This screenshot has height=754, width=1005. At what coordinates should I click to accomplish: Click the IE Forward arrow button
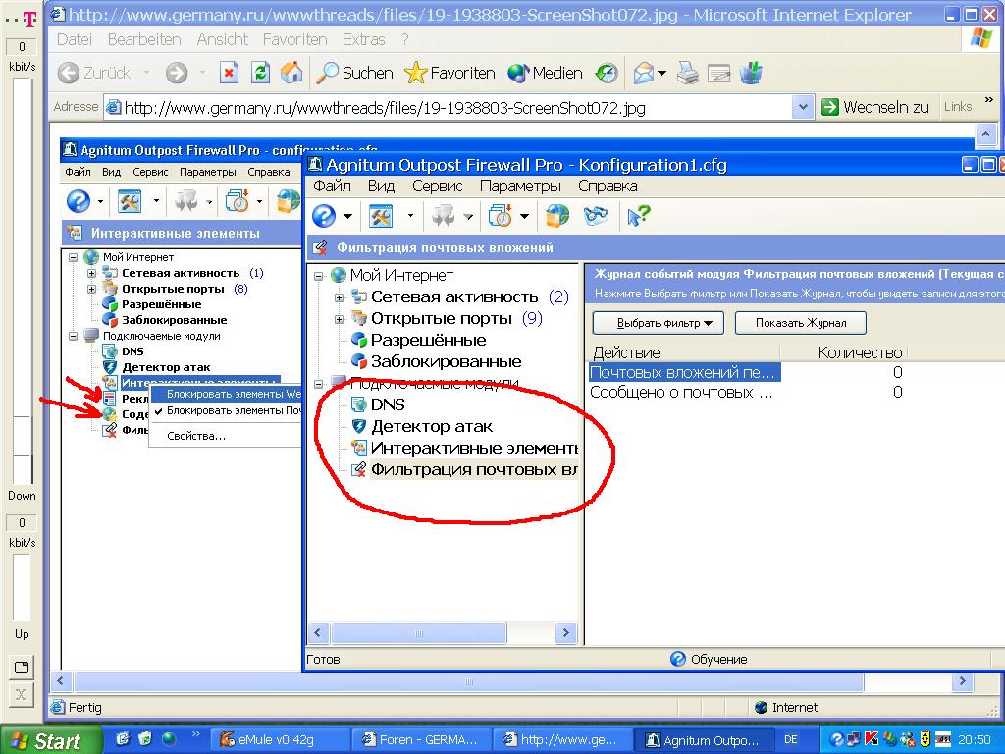pos(177,73)
